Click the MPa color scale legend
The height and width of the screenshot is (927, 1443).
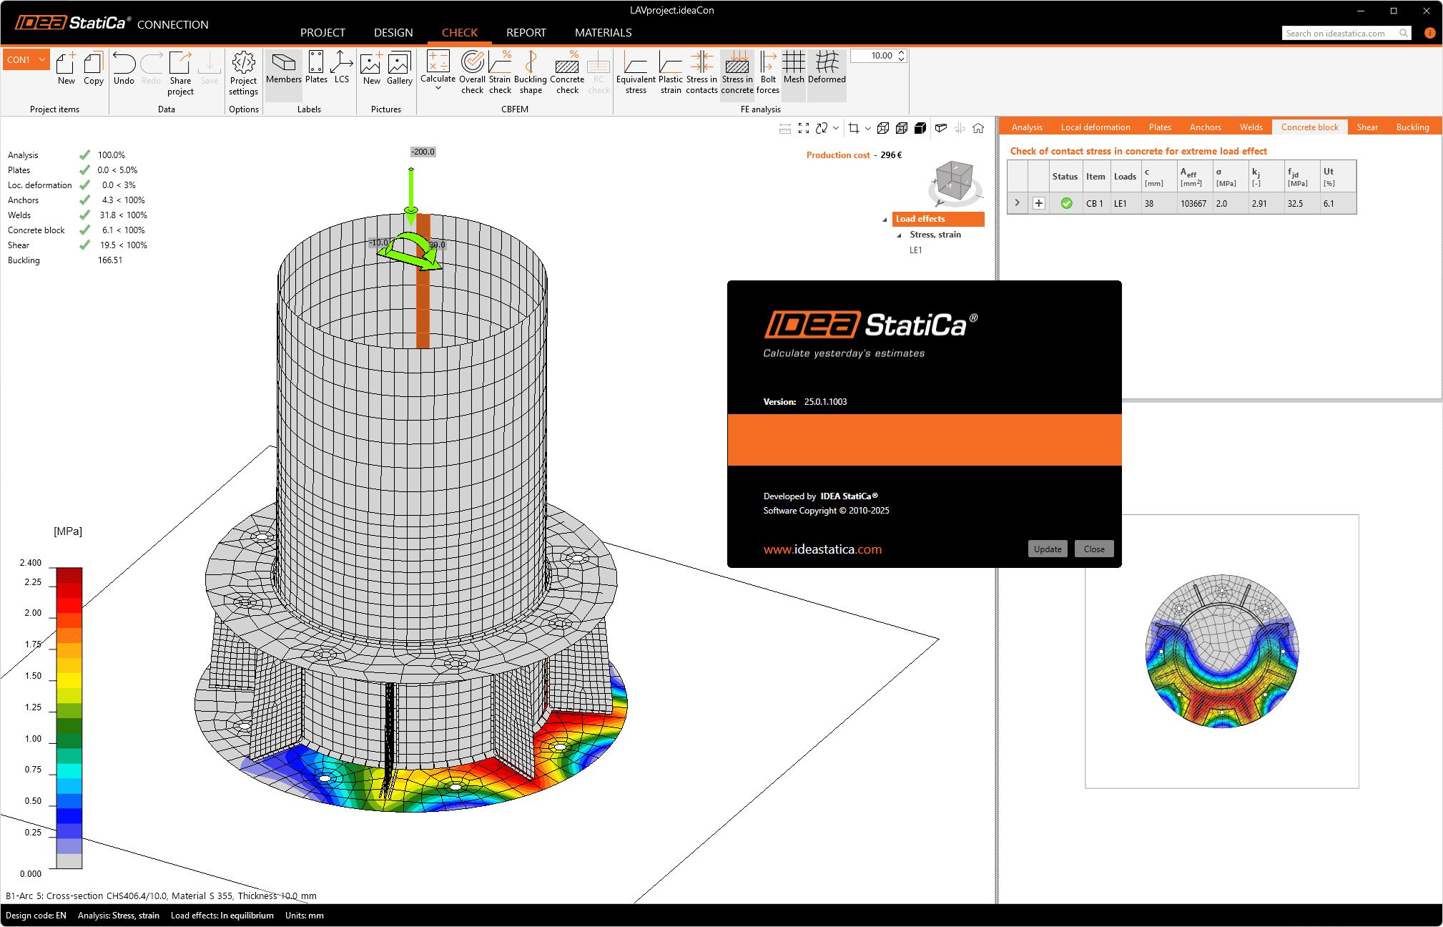point(67,715)
